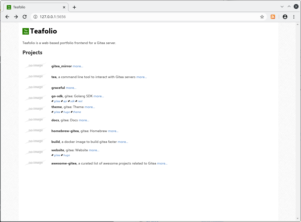Click the Teafolio page title heading
The width and height of the screenshot is (301, 222).
pyautogui.click(x=44, y=31)
